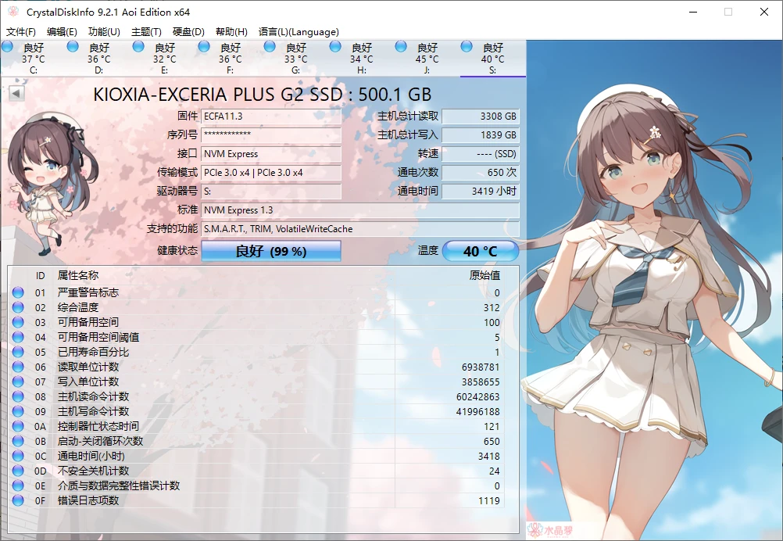This screenshot has height=541, width=783.
Task: Click status orb of attribute 09 主机写命令计数
Action: 18,411
